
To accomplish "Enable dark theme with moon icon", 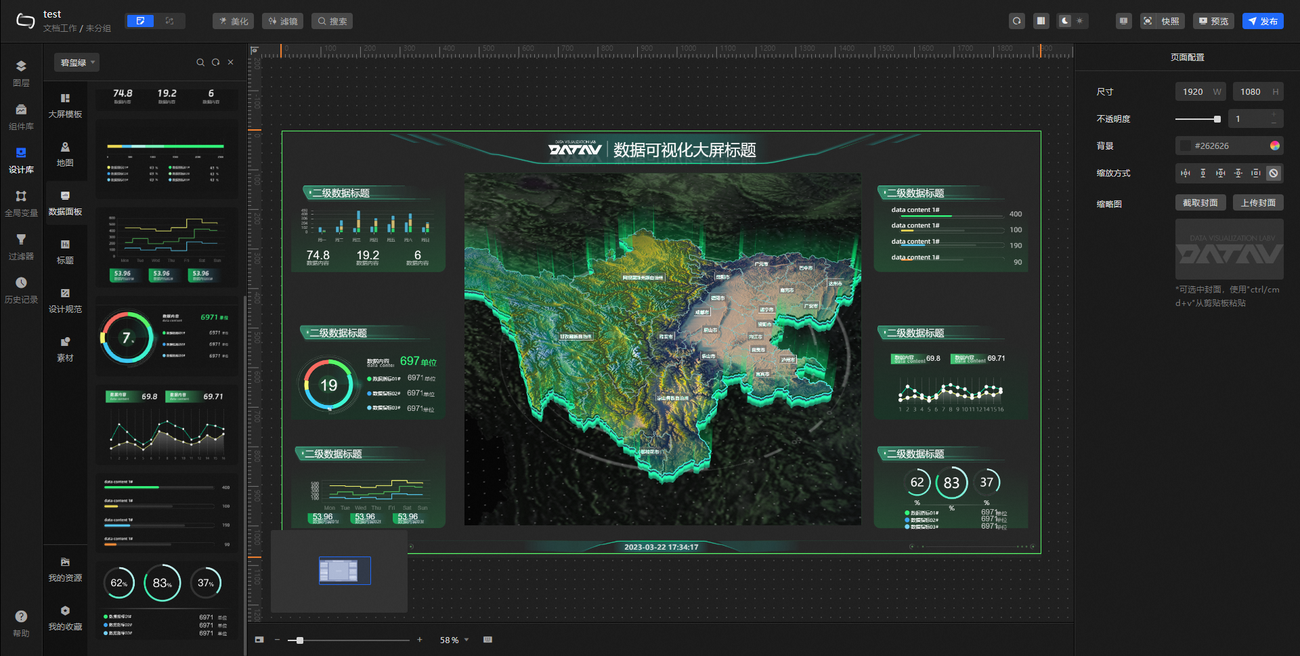I will click(x=1065, y=21).
